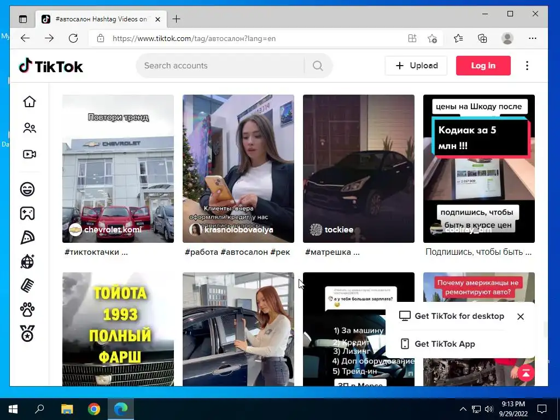Open the Following people icon in sidebar

(x=30, y=128)
